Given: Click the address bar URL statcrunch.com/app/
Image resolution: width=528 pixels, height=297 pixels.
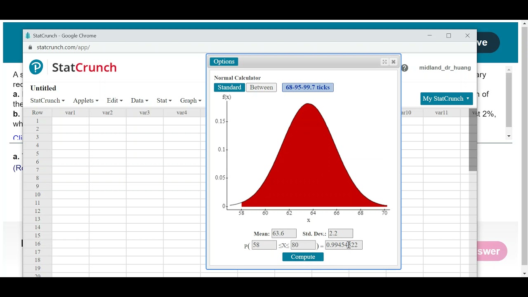Looking at the screenshot, I should pyautogui.click(x=63, y=47).
